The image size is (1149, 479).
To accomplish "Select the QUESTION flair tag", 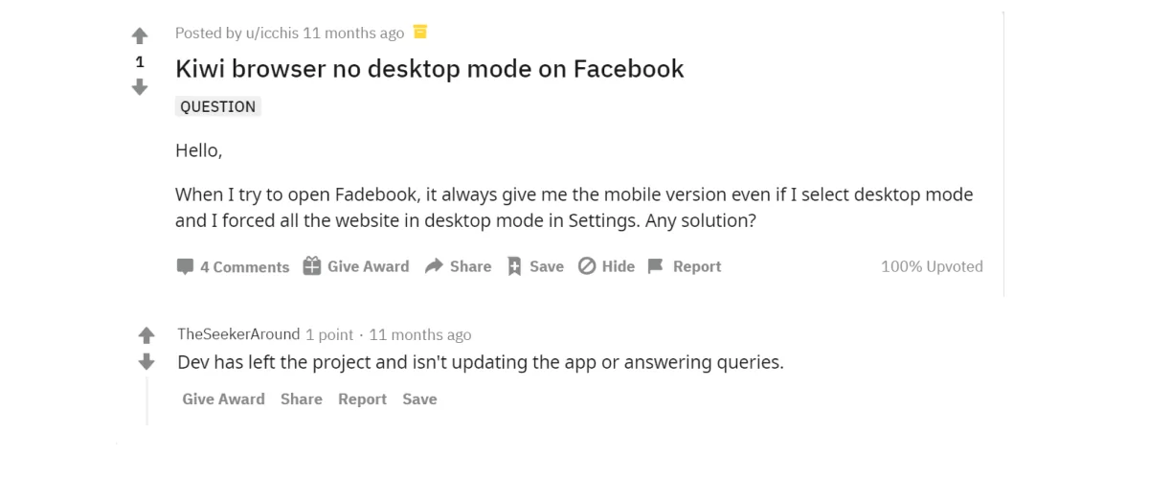I will (218, 107).
